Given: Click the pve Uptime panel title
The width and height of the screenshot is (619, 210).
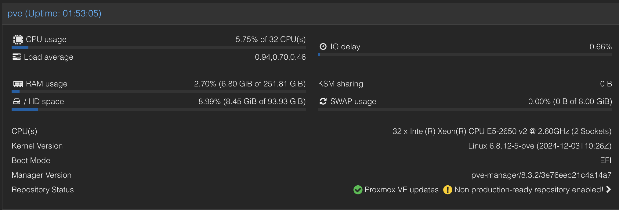Looking at the screenshot, I should click(54, 13).
